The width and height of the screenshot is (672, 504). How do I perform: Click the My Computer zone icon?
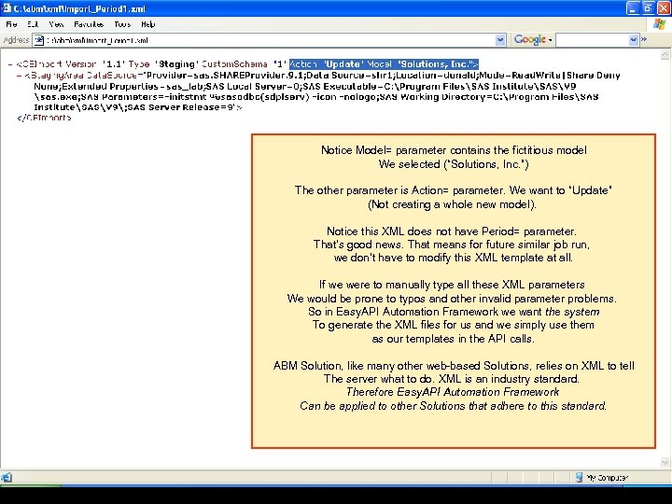(580, 477)
